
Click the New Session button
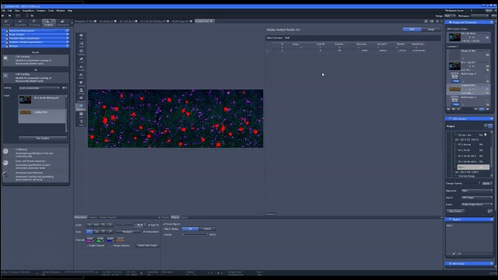455,211
